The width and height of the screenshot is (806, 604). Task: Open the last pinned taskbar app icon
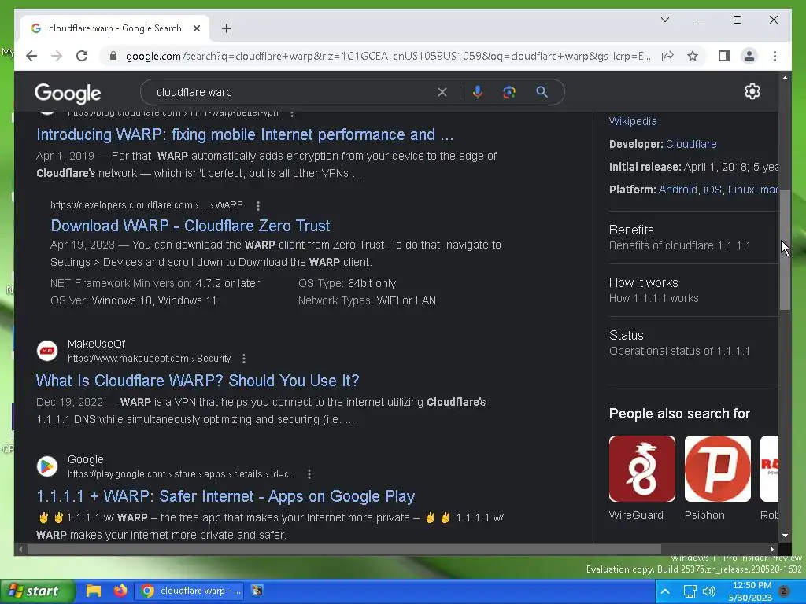pyautogui.click(x=257, y=591)
